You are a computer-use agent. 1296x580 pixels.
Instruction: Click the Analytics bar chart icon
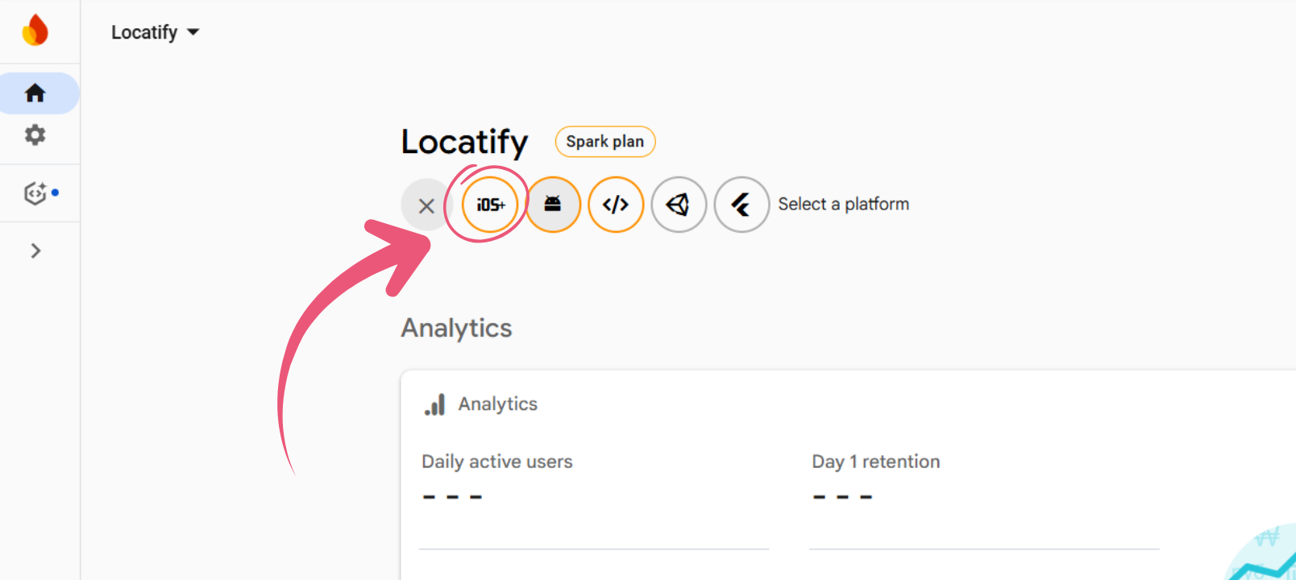[x=435, y=404]
